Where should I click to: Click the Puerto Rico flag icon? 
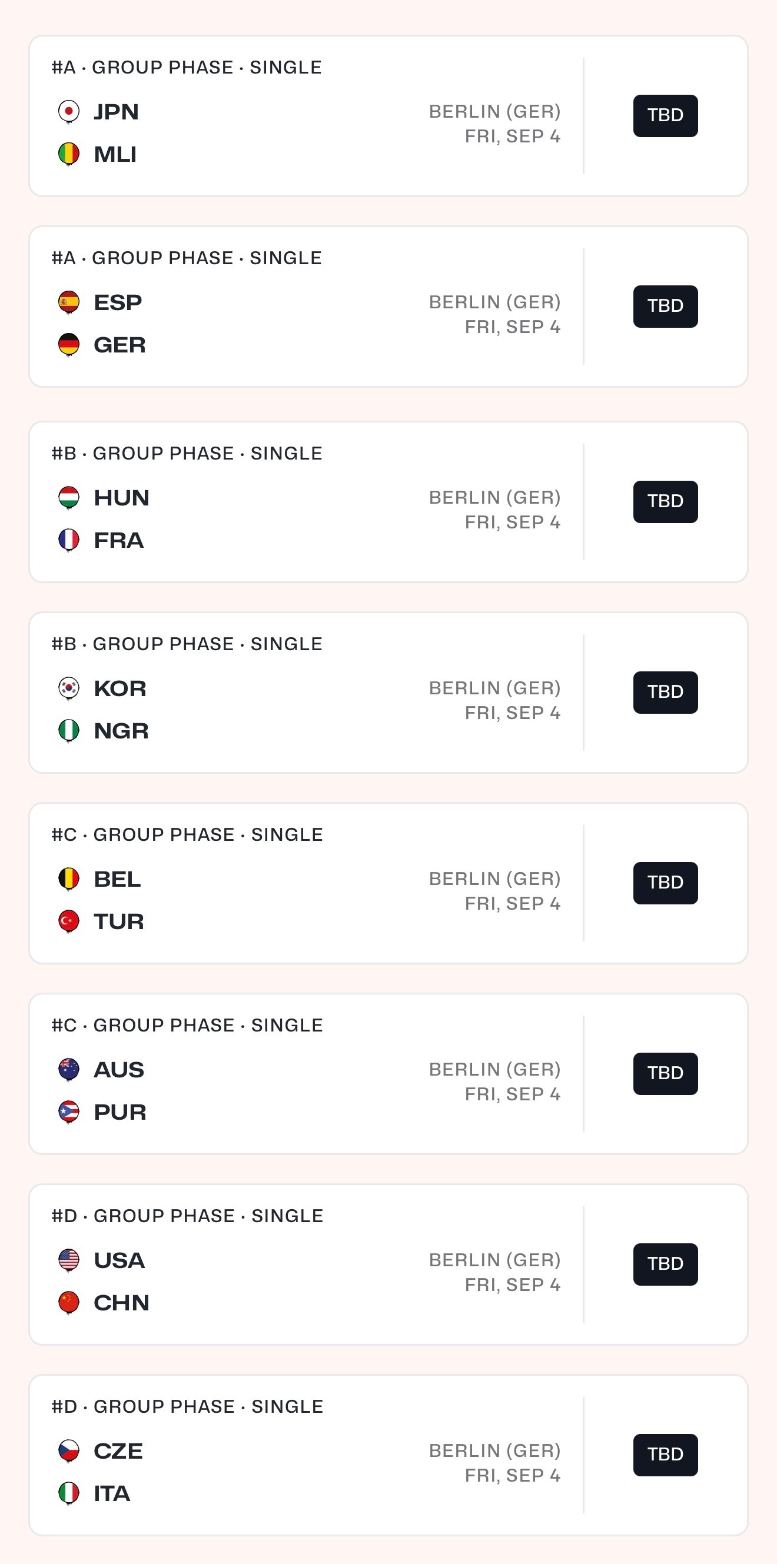coord(69,1112)
